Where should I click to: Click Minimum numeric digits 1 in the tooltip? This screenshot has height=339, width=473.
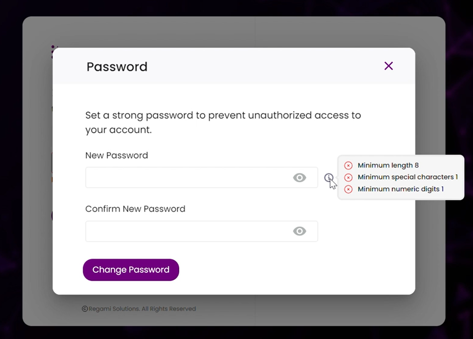pos(401,189)
